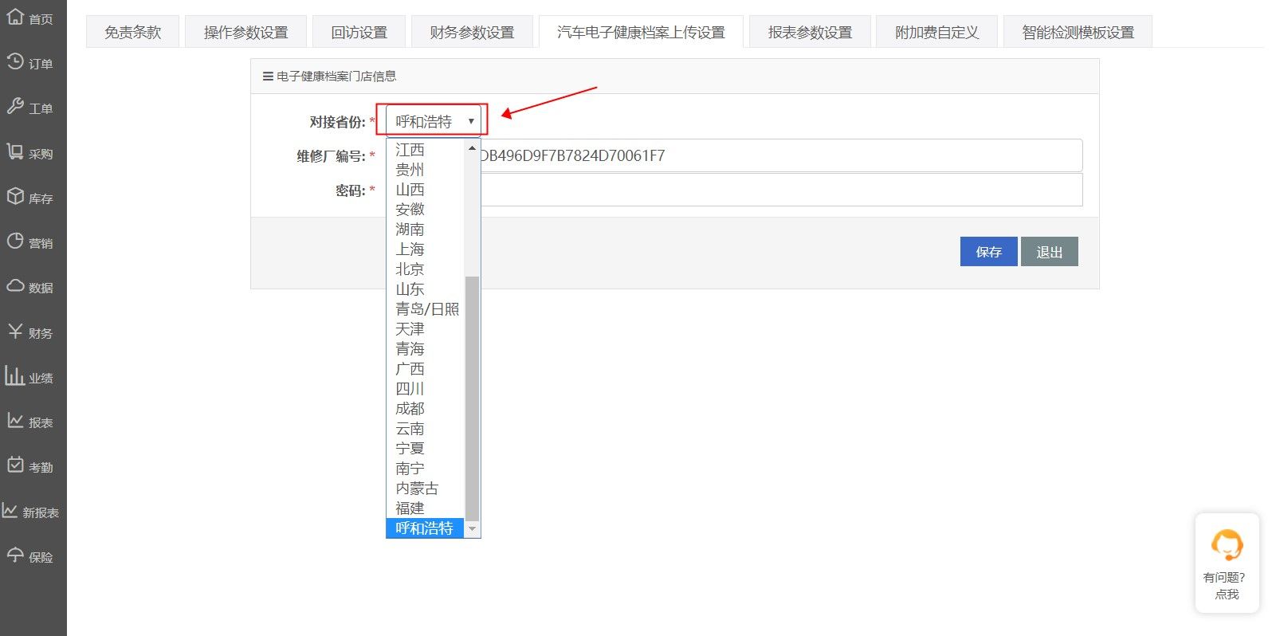Choose highlighted 呼和浩特 in the list
Image resolution: width=1276 pixels, height=636 pixels.
tap(425, 528)
